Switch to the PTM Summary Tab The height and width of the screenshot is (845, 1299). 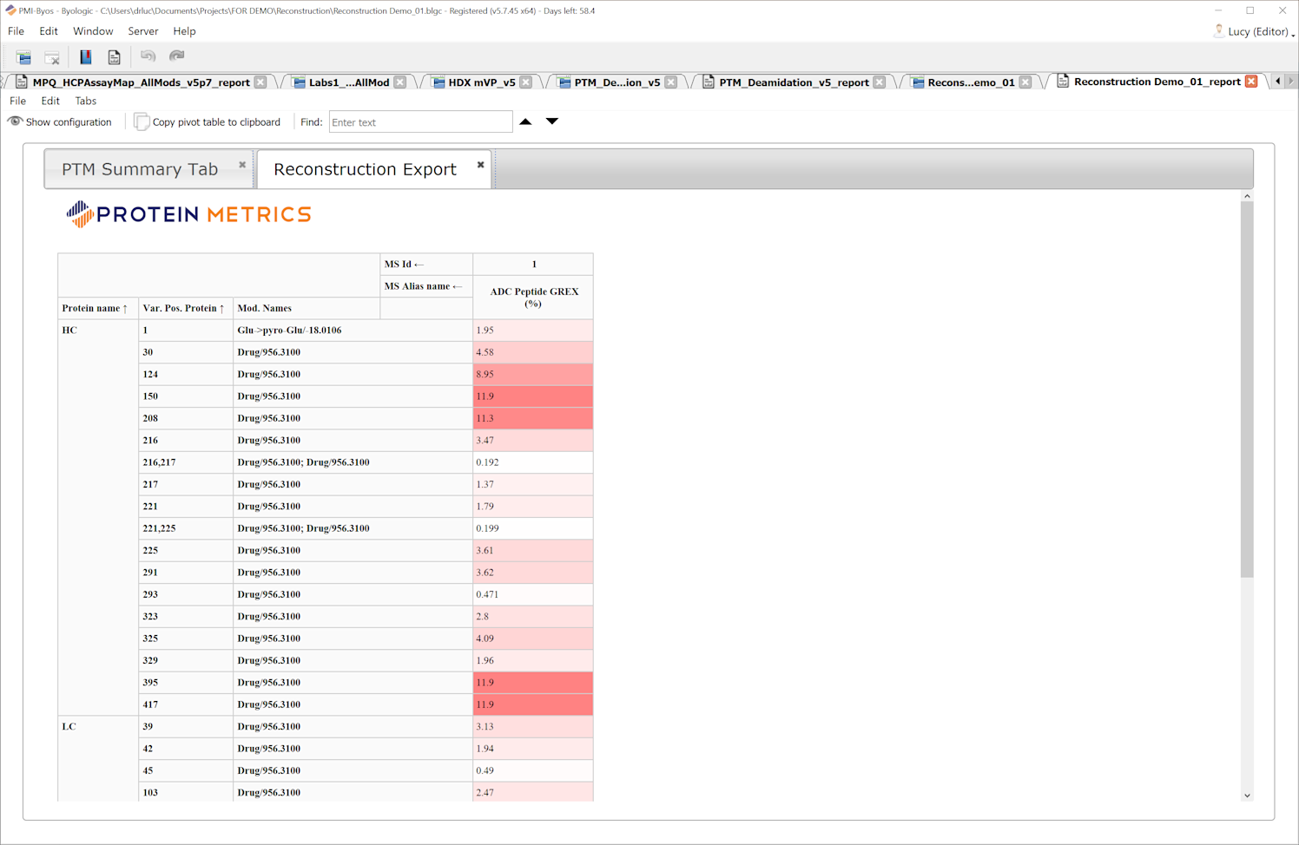pyautogui.click(x=140, y=169)
